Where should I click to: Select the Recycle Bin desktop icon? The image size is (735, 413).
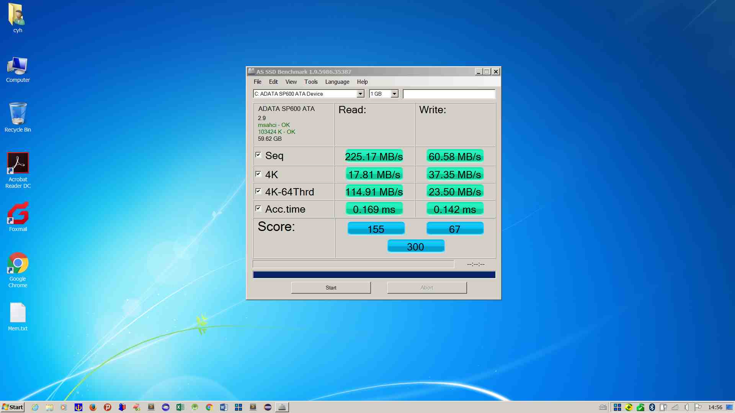pyautogui.click(x=18, y=117)
